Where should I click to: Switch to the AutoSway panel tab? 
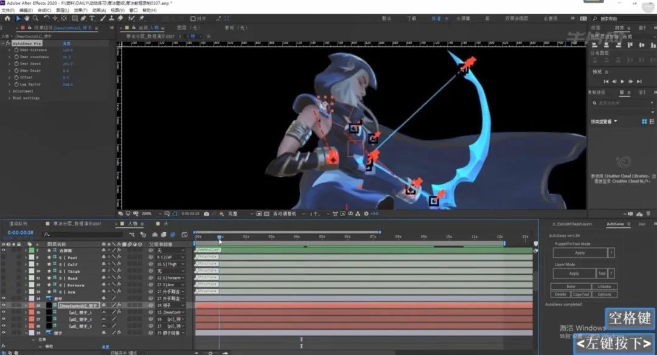tap(615, 224)
